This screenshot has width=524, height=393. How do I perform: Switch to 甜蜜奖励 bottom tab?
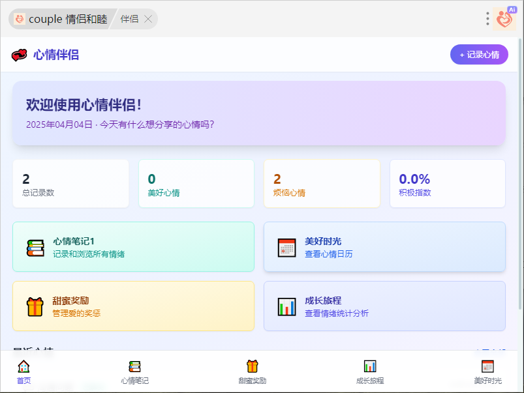[x=253, y=372]
